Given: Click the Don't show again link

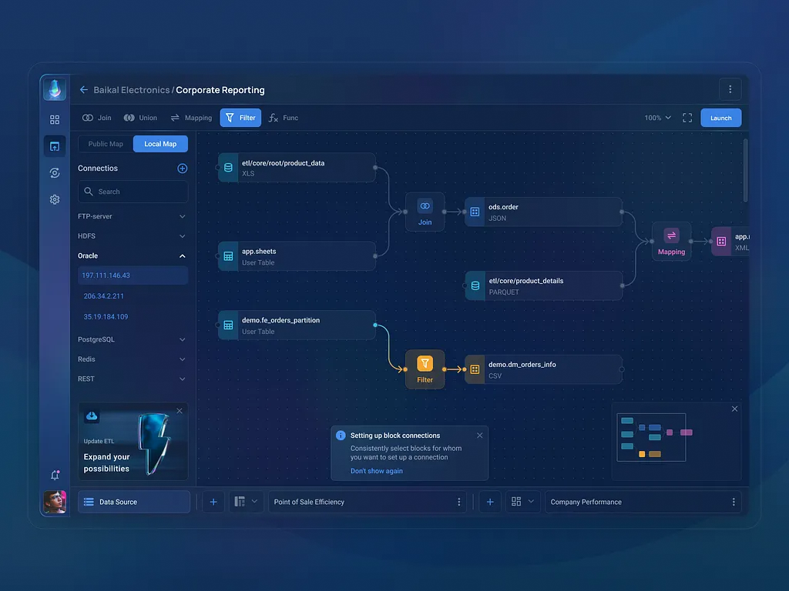Looking at the screenshot, I should pyautogui.click(x=376, y=471).
